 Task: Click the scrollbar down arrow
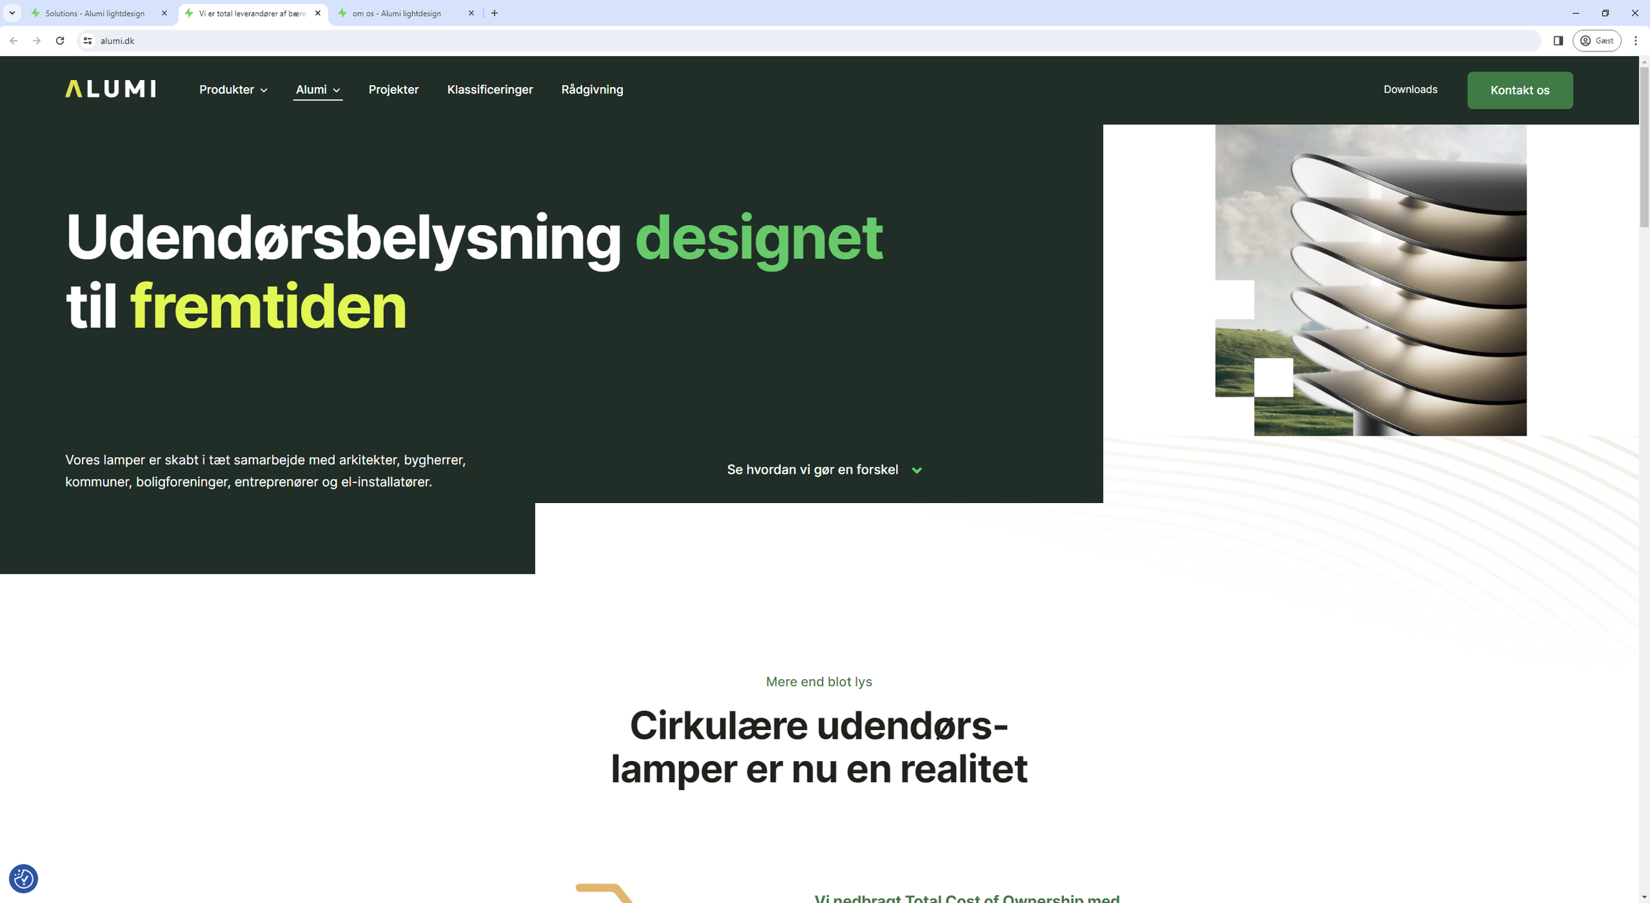(1644, 897)
